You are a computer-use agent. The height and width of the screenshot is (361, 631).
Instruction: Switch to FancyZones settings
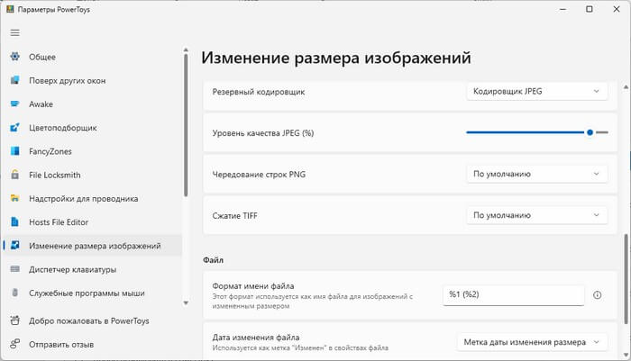93,151
